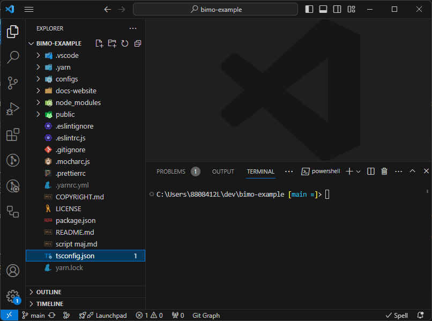Toggle the primary side bar
The height and width of the screenshot is (321, 432).
[x=309, y=9]
